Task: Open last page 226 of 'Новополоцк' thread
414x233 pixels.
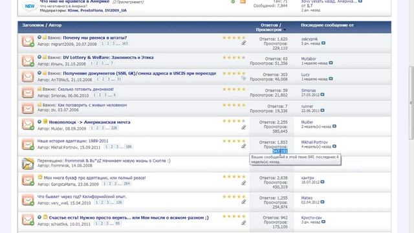Action: point(114,128)
